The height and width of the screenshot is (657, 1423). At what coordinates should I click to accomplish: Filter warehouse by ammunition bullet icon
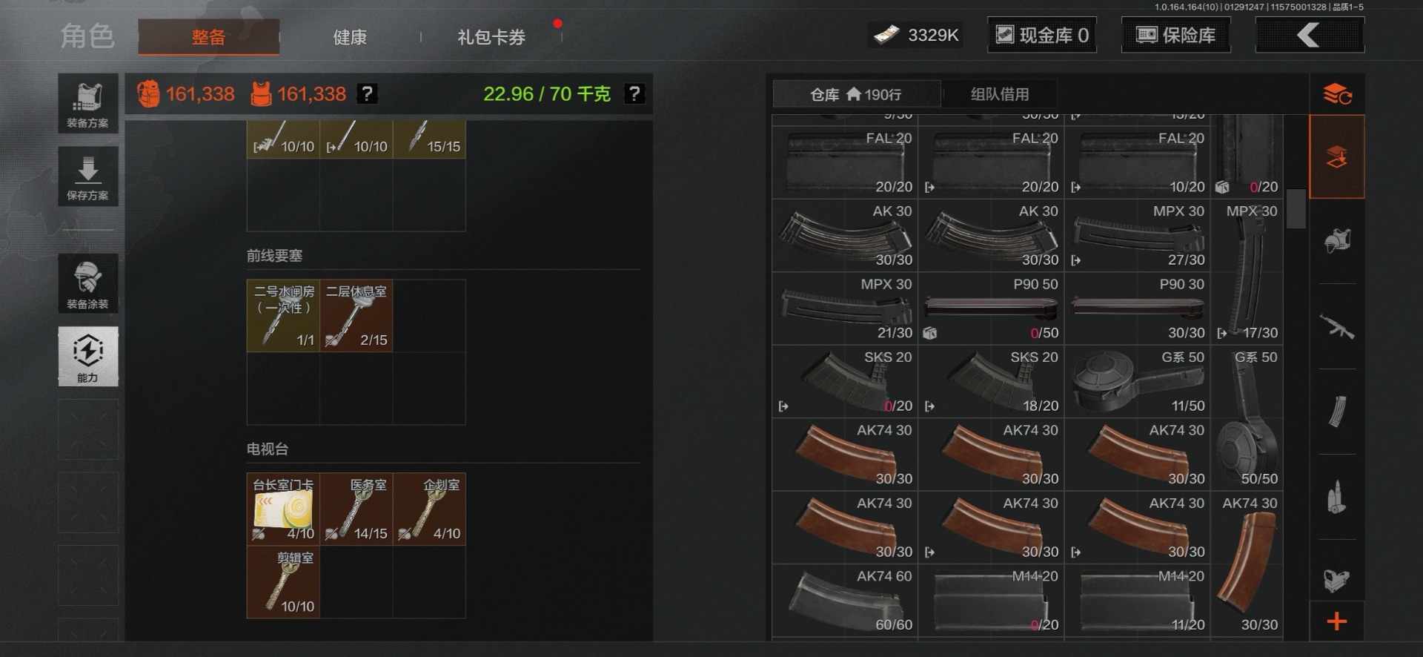1337,497
